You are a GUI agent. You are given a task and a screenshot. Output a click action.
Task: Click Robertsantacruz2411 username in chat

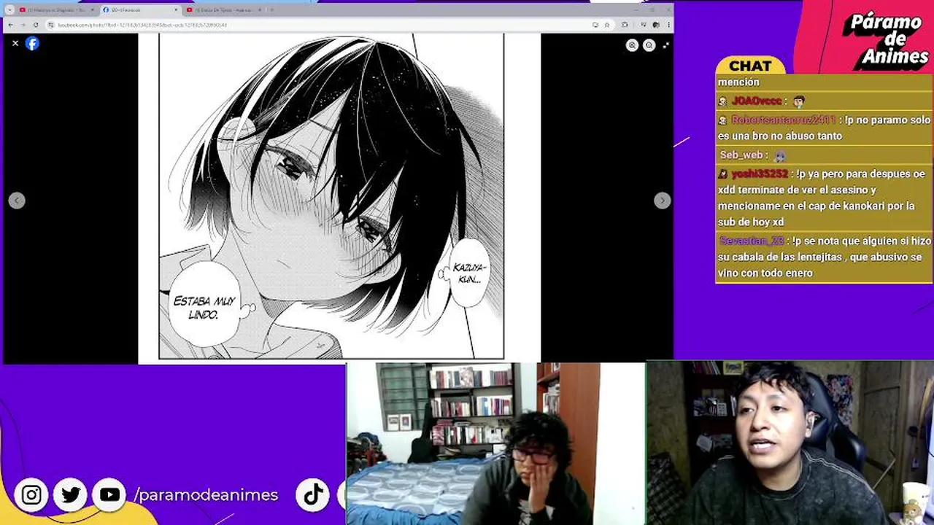click(783, 120)
